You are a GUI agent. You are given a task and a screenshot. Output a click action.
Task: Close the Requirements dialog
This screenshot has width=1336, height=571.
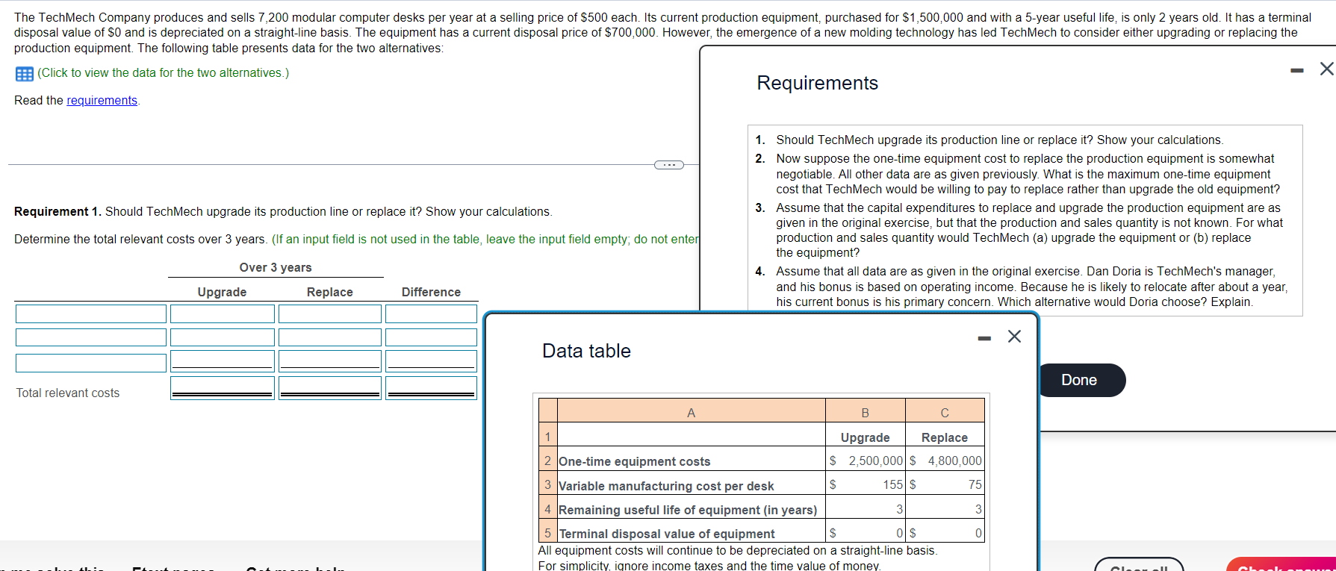pos(1326,69)
